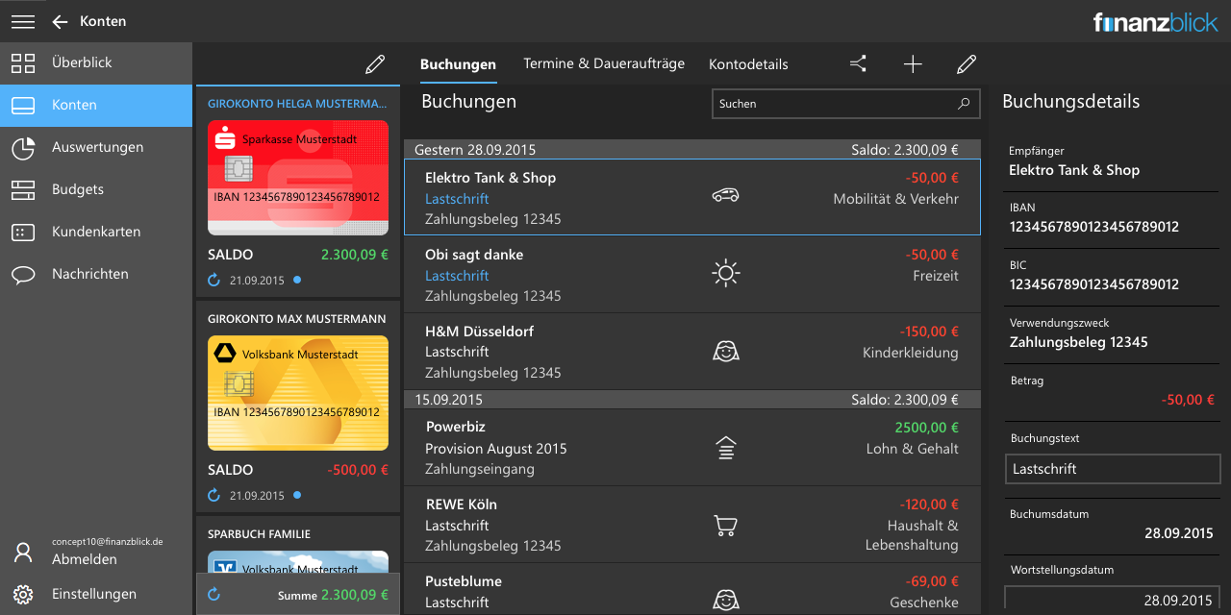This screenshot has height=615, width=1231.
Task: Refresh Girokonto Helga Mustermann account
Action: (214, 281)
